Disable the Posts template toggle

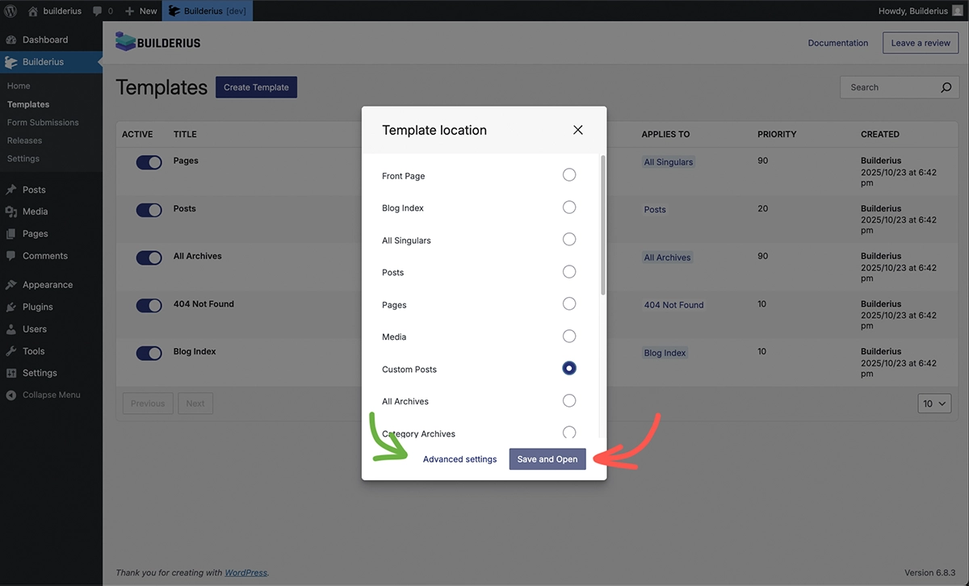(x=149, y=210)
